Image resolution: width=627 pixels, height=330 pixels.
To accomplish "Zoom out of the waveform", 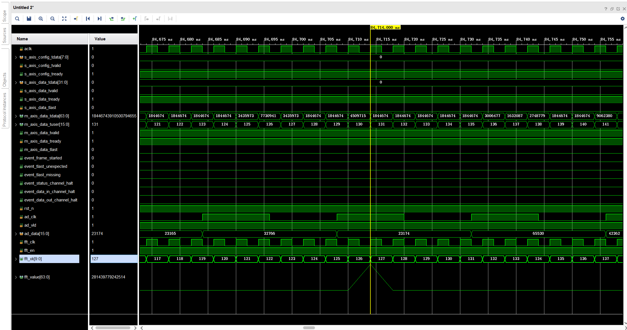I will tap(52, 19).
